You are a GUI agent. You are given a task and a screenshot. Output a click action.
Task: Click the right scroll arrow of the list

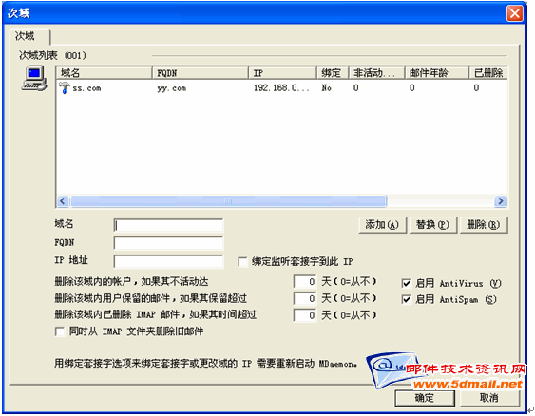tap(500, 200)
